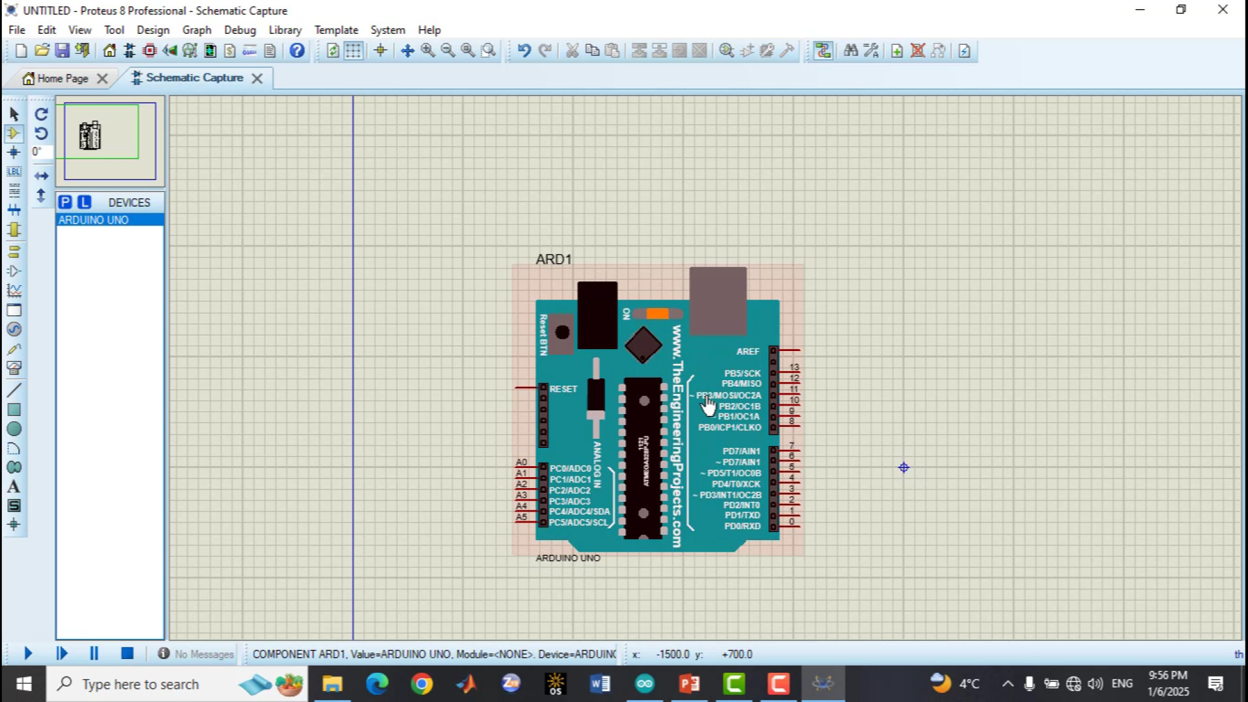Select the Buses Mode tool
Image resolution: width=1248 pixels, height=702 pixels.
(x=14, y=209)
